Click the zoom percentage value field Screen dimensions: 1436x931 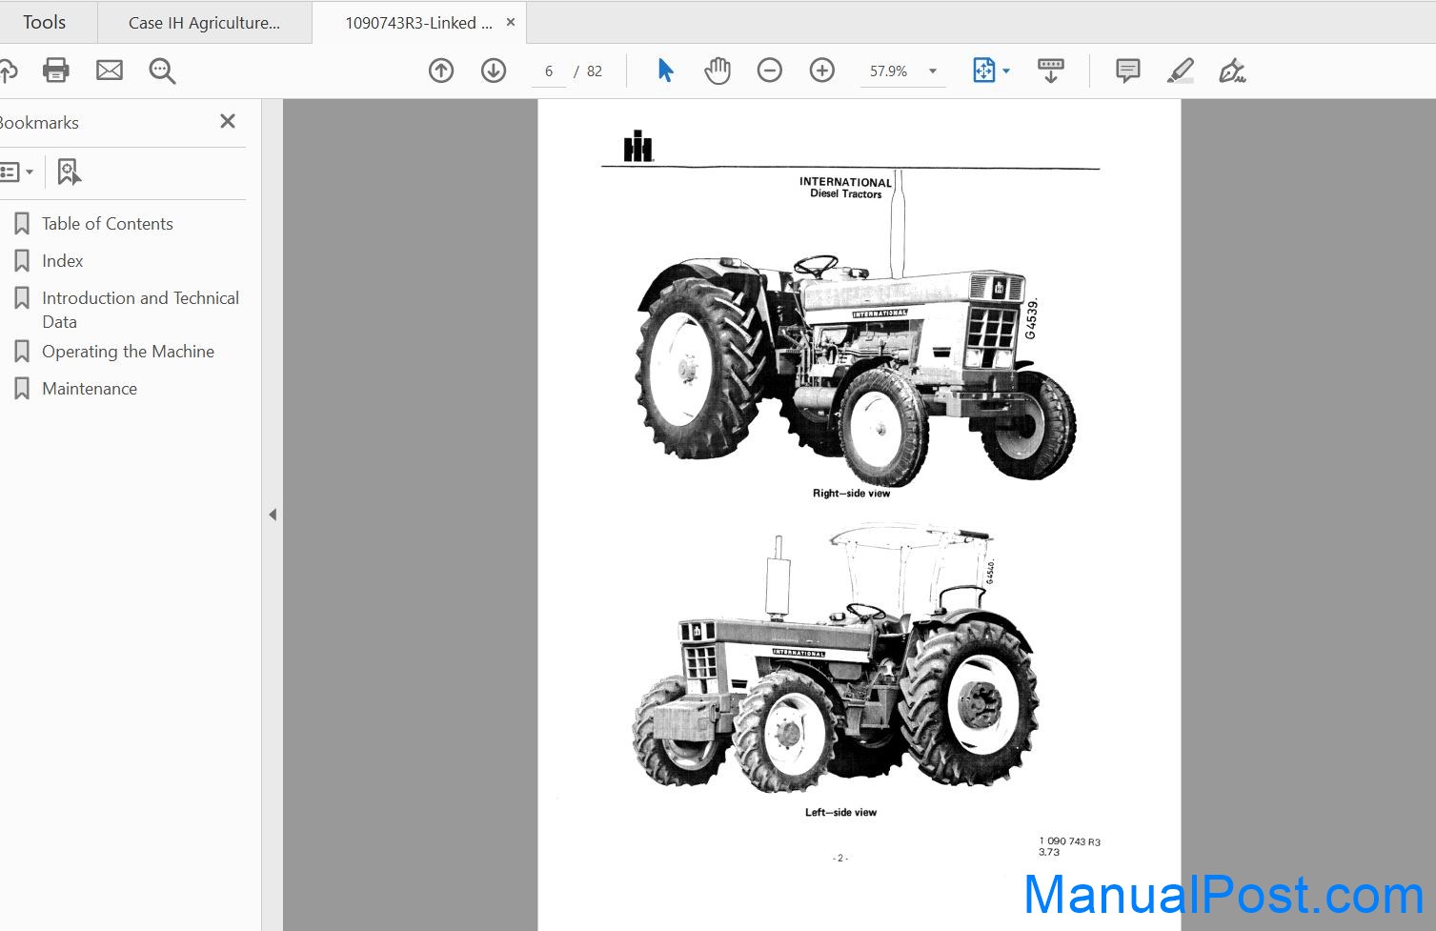[x=888, y=71]
